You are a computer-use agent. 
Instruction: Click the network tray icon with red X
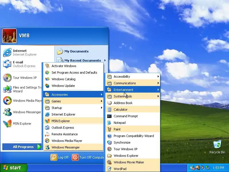[192, 168]
